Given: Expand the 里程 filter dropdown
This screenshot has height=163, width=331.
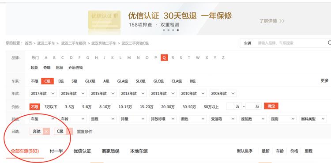Looking at the screenshot, I should click(x=103, y=119).
